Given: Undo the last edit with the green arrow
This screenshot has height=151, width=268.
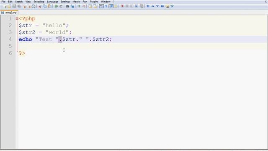Looking at the screenshot, I should tap(56, 6).
